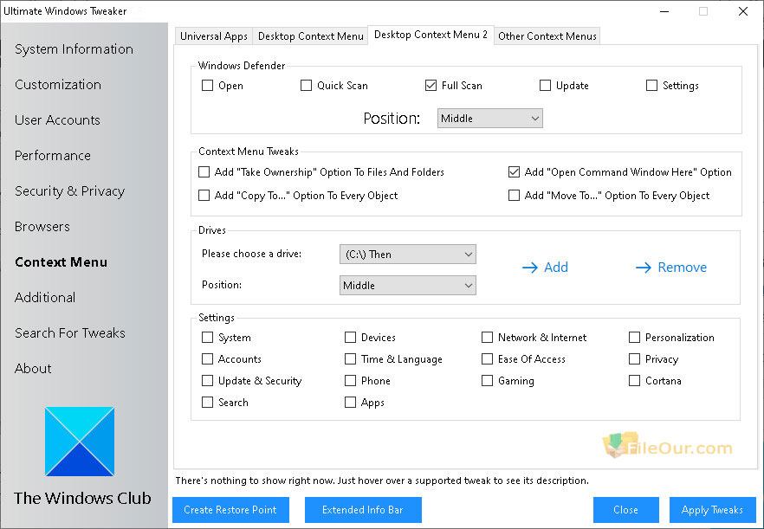
Task: Tick the Quick Scan checkbox
Action: point(306,86)
